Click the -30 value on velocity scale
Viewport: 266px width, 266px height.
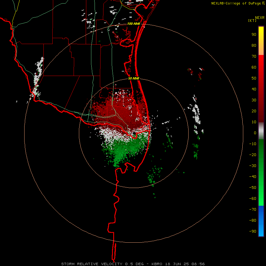point(253,166)
